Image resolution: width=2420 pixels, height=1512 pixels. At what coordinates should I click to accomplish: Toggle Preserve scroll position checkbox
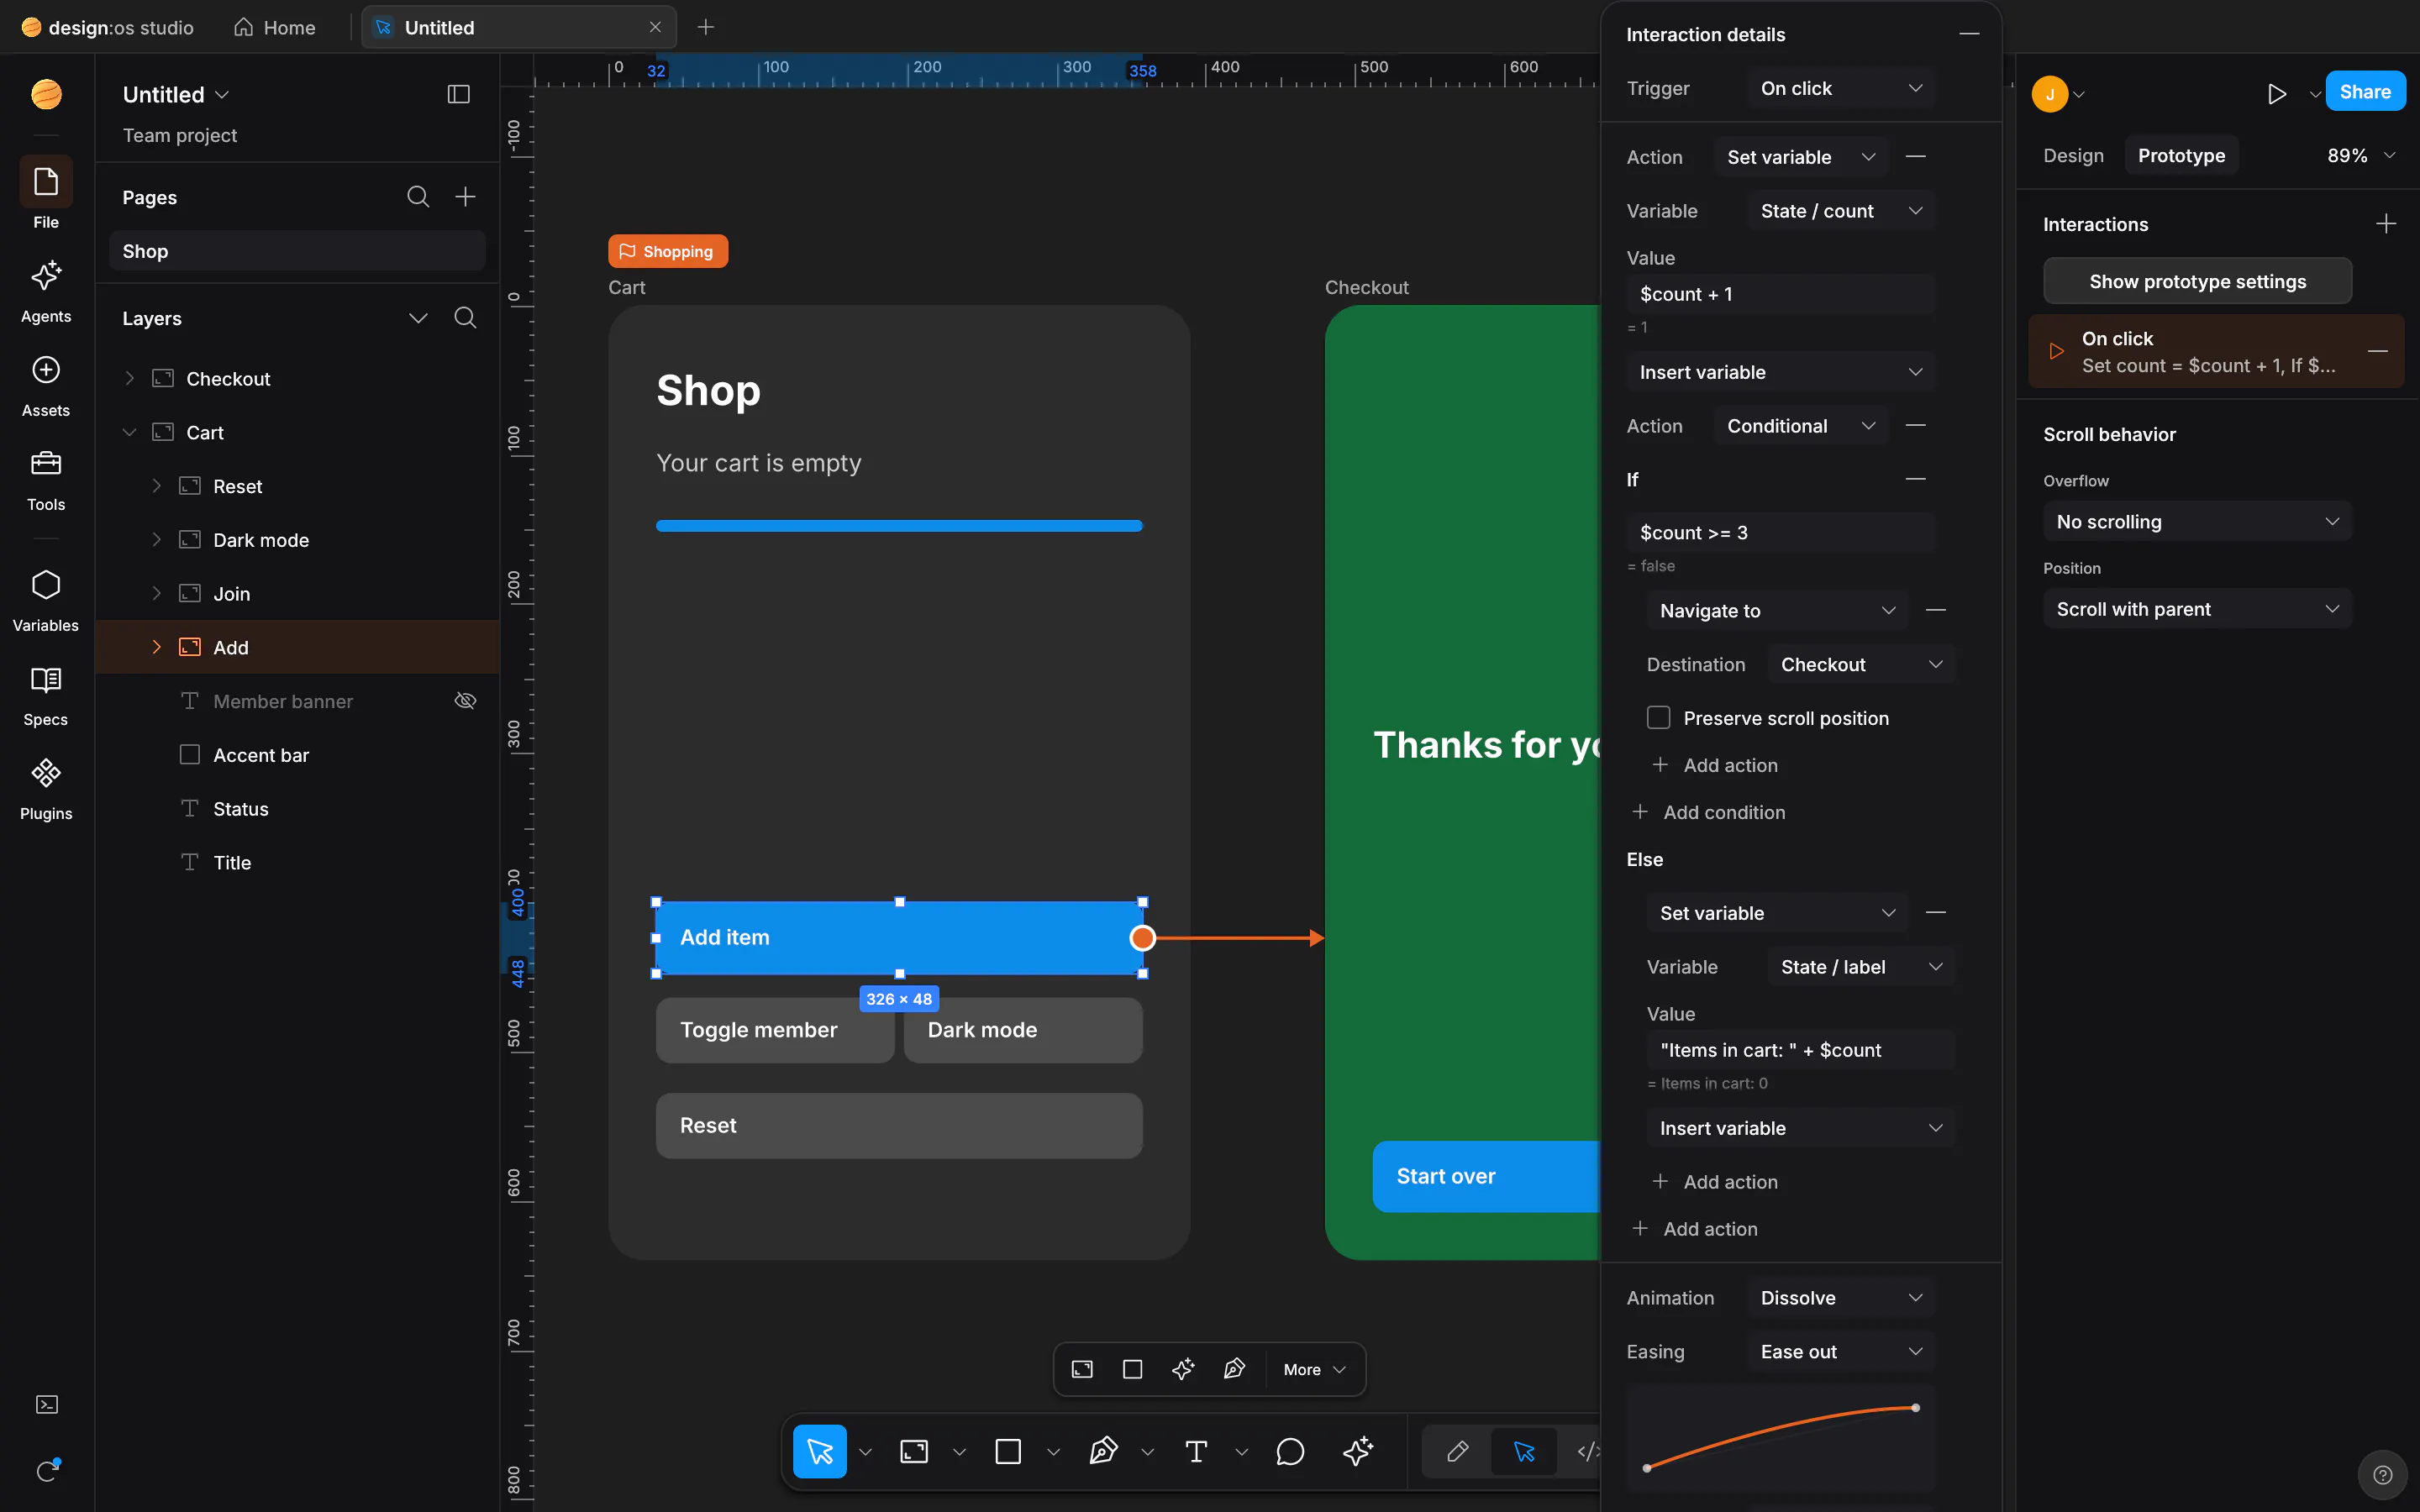tap(1658, 718)
